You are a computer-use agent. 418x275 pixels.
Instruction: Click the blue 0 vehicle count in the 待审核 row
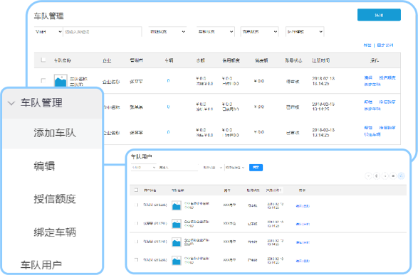pos(168,80)
